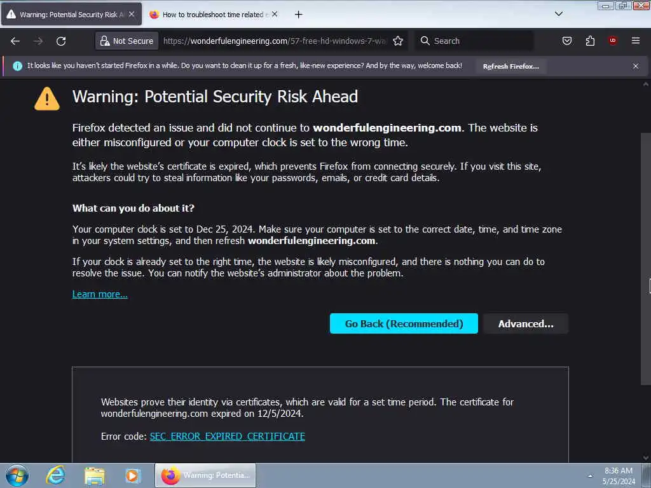
Task: Go back using the toolbar back arrow
Action: (x=15, y=41)
